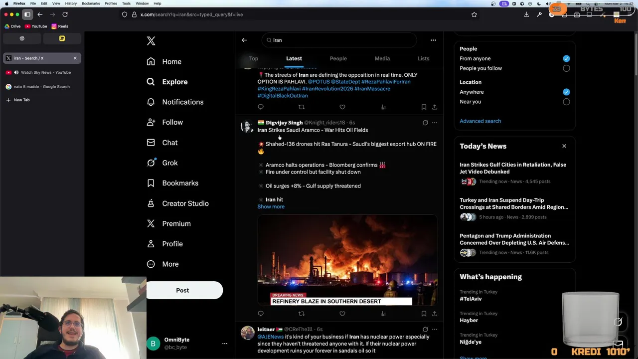Switch to Watch Sky News YouTube tab
638x359 pixels.
click(x=42, y=72)
